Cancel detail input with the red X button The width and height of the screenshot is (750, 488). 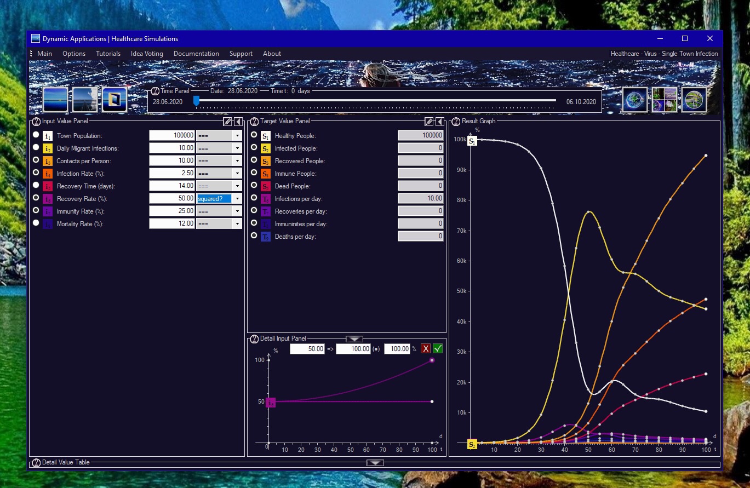[426, 348]
